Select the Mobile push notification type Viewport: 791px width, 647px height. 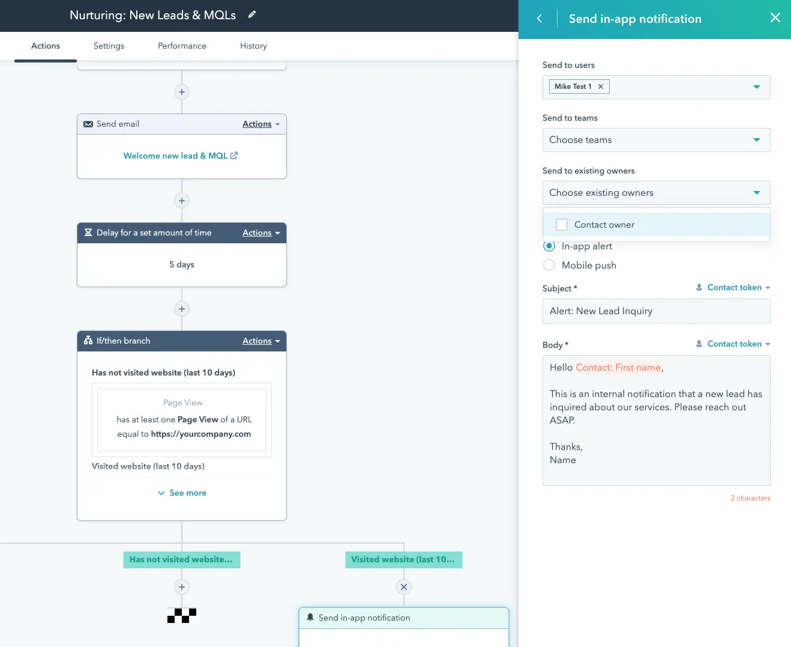click(549, 265)
